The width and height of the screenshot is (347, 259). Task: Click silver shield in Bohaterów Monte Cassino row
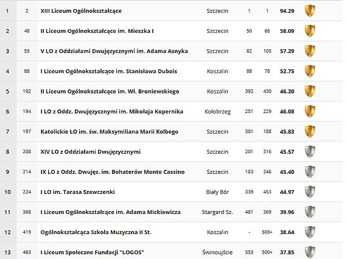(x=310, y=171)
